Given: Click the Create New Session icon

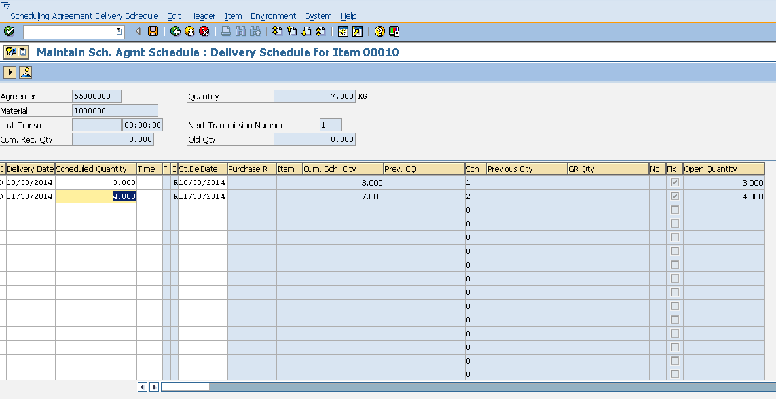Looking at the screenshot, I should [342, 31].
